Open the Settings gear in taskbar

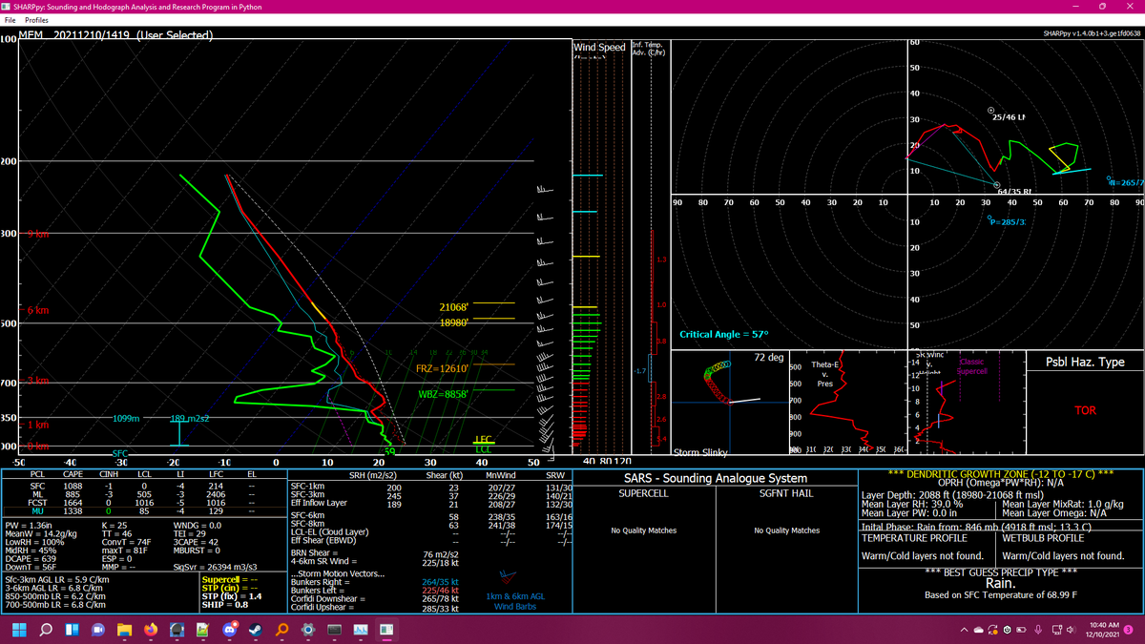(307, 630)
